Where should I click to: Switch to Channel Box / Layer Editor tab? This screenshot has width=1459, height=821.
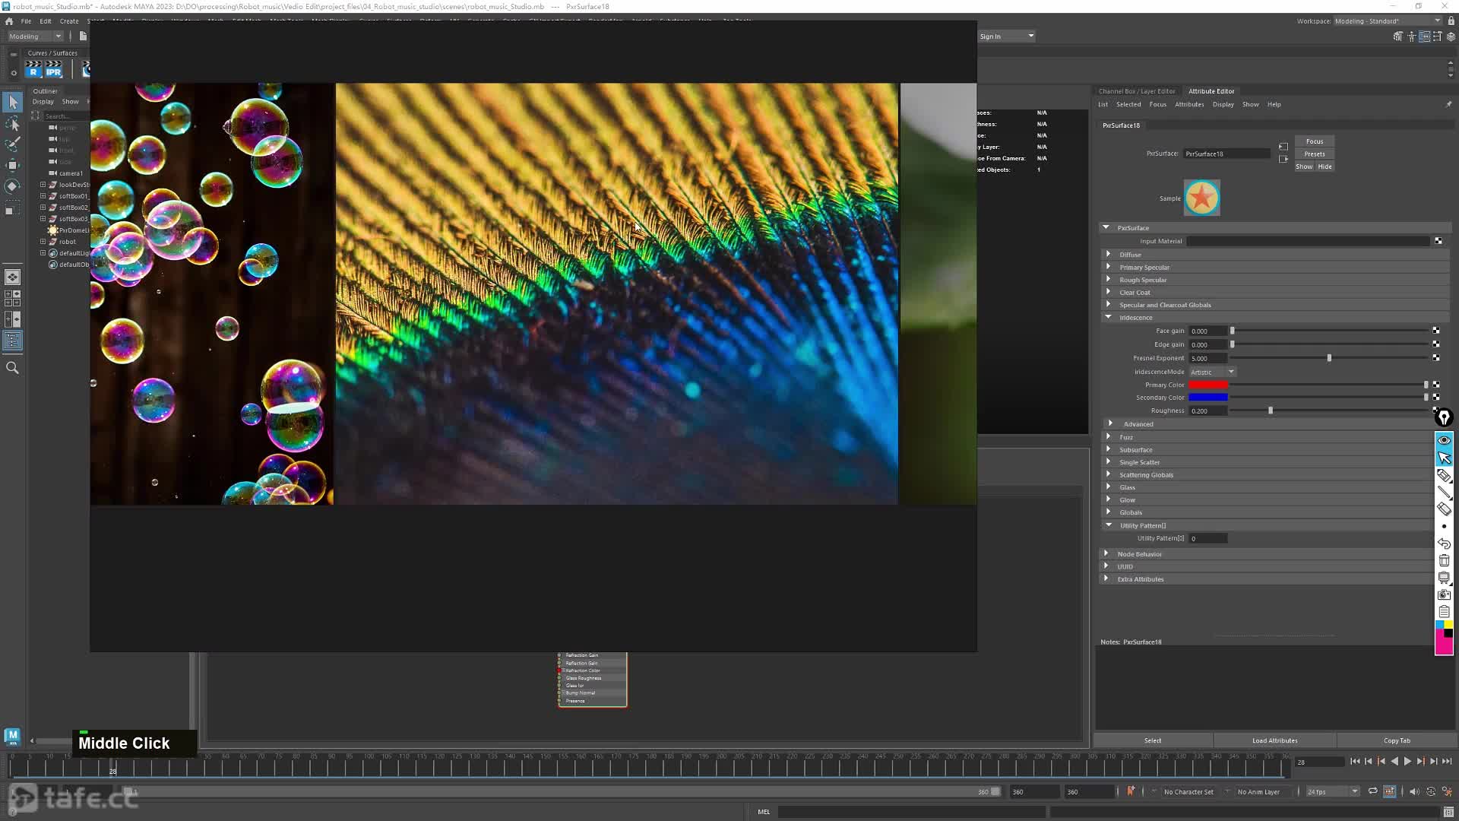(1137, 91)
